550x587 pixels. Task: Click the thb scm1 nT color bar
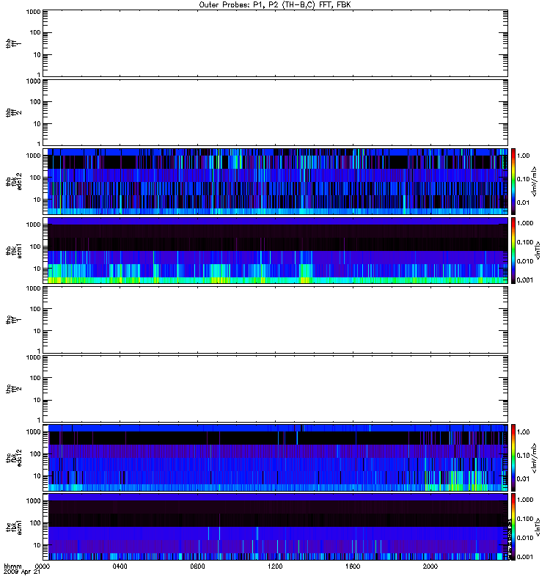point(514,250)
